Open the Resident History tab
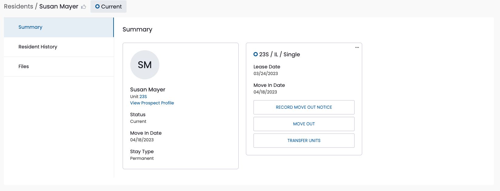Viewport: 500px width, 191px height. tap(59, 47)
